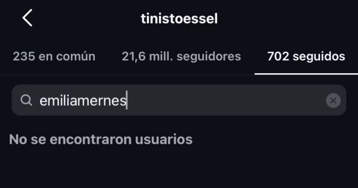Image resolution: width=358 pixels, height=188 pixels.
Task: Switch to the 235 en común tab
Action: click(54, 57)
